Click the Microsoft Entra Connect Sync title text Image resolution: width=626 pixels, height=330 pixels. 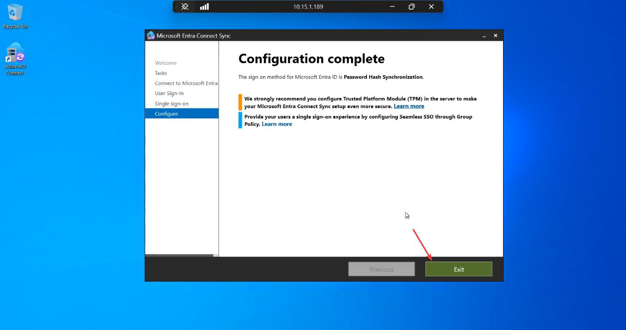(194, 36)
